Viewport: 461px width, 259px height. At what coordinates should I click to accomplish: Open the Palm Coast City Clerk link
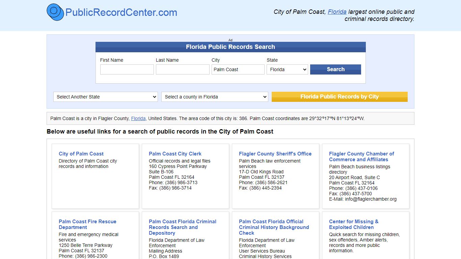click(x=175, y=154)
